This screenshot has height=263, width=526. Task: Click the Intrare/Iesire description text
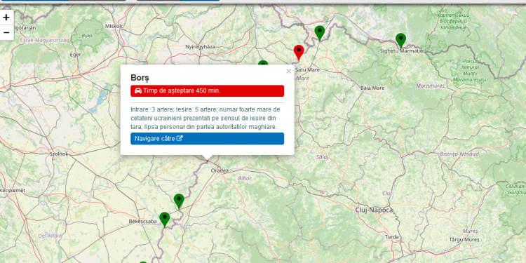pyautogui.click(x=205, y=119)
